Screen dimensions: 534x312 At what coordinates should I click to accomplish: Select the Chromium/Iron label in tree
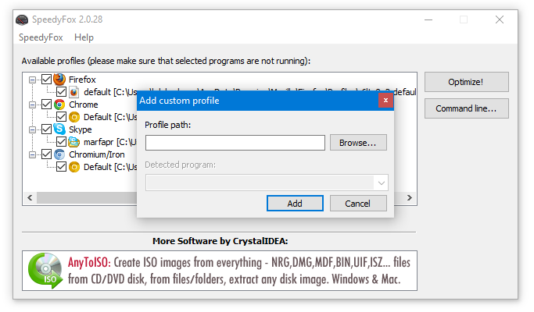point(97,154)
